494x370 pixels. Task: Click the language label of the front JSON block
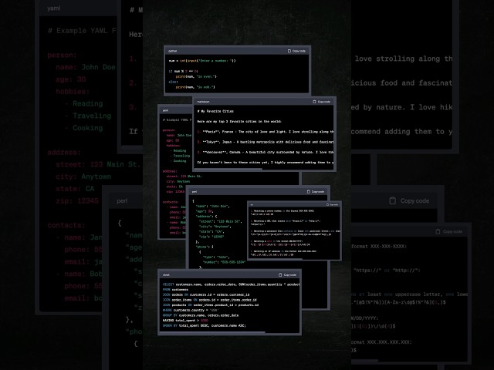coord(195,192)
